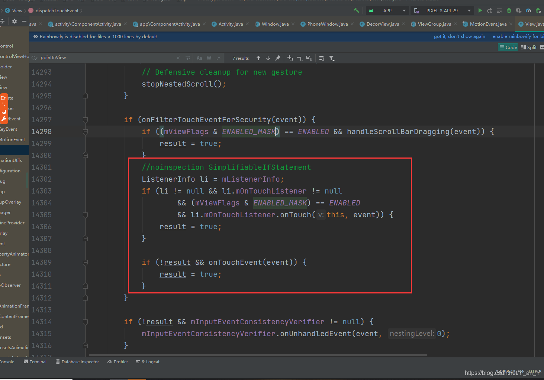Viewport: 544px width, 380px height.
Task: Collapse code fold marker at line 14297
Action: pyautogui.click(x=85, y=120)
